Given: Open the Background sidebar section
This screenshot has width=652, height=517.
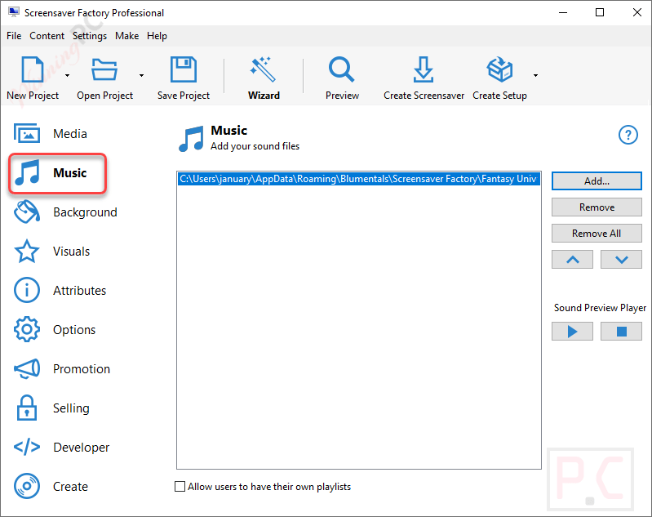Looking at the screenshot, I should 66,212.
